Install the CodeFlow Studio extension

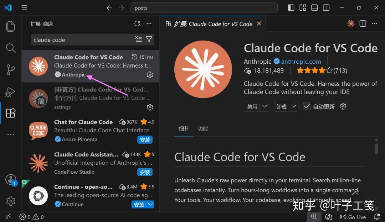(145, 172)
